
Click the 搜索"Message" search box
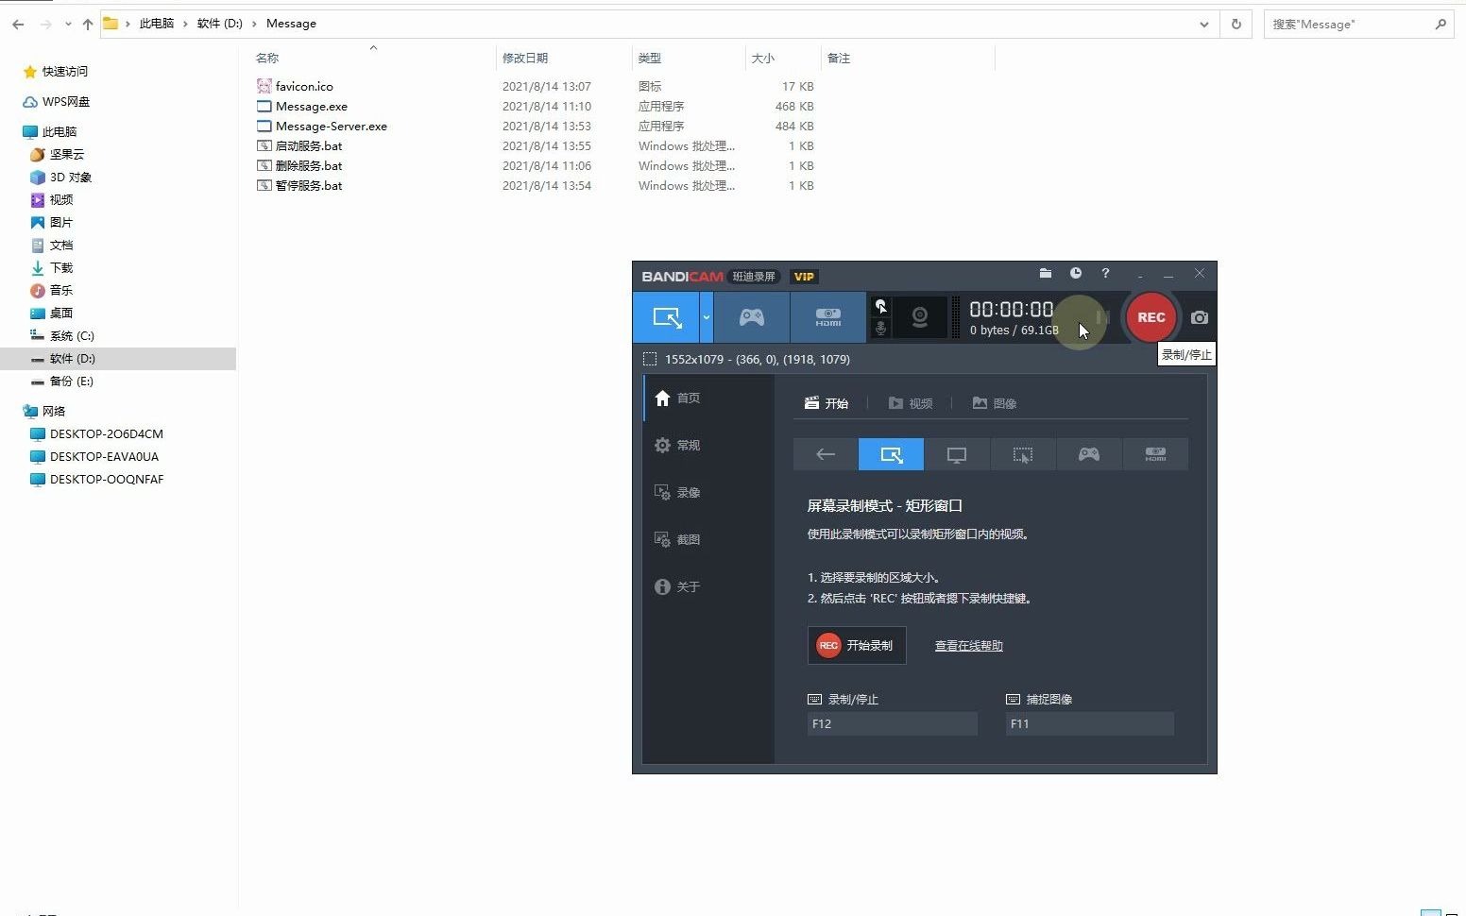click(x=1357, y=24)
